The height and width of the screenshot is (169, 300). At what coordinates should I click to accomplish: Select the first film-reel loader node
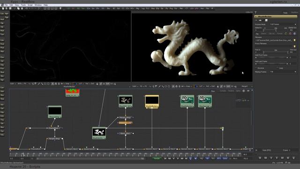(187, 101)
